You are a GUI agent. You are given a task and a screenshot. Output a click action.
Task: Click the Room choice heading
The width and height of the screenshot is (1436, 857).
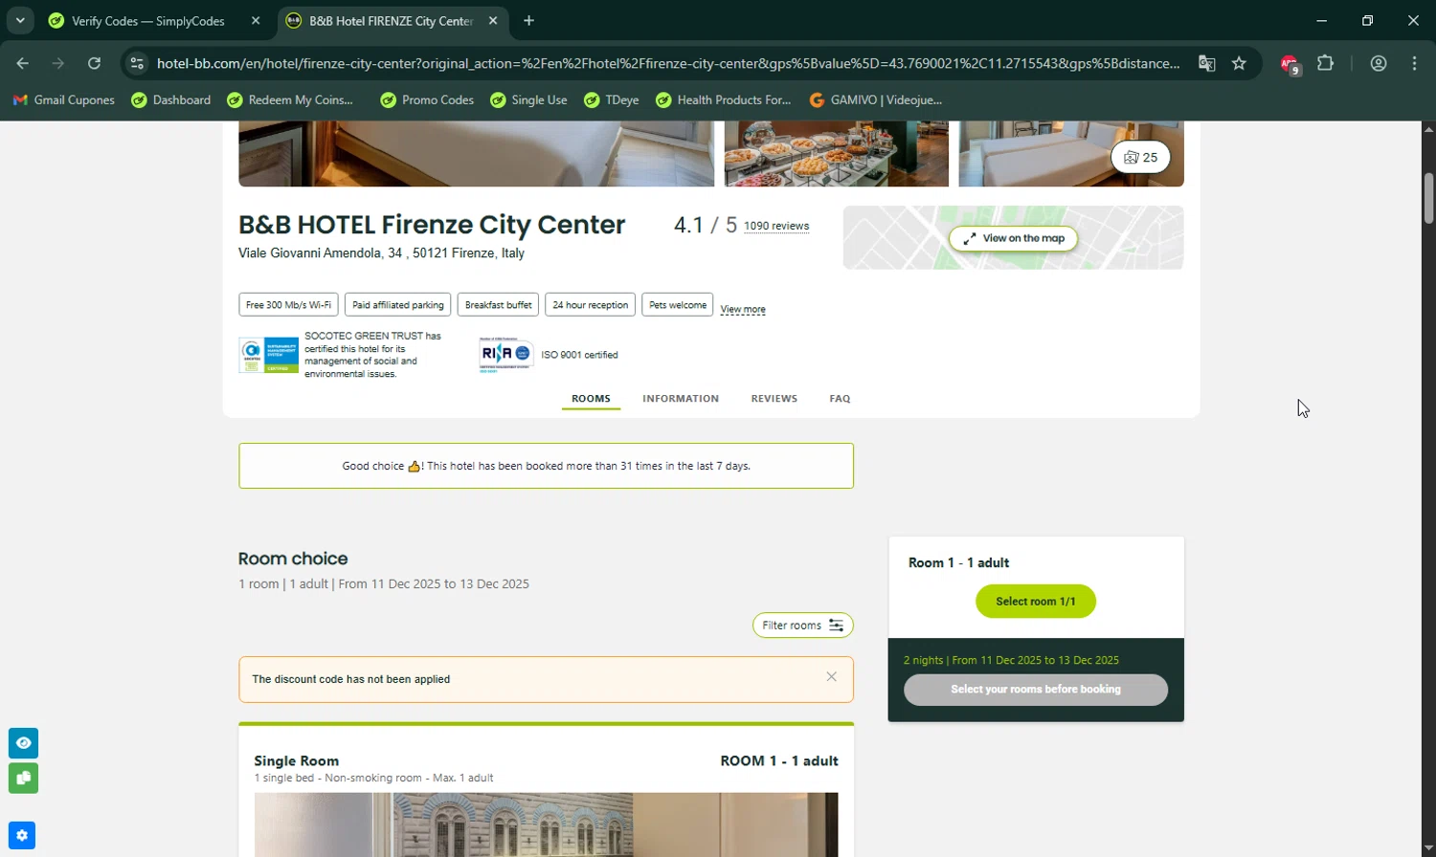click(293, 559)
